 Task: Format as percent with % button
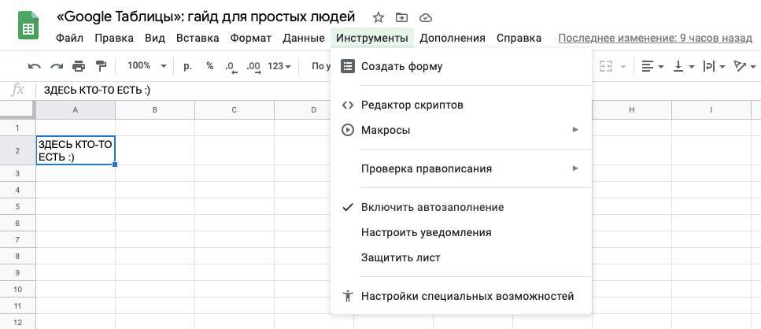209,66
